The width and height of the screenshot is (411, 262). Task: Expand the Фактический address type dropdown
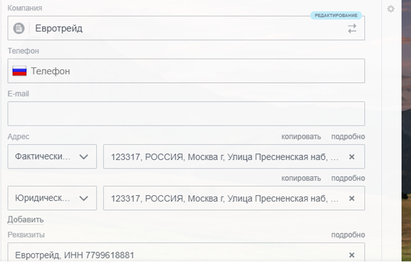(x=52, y=157)
